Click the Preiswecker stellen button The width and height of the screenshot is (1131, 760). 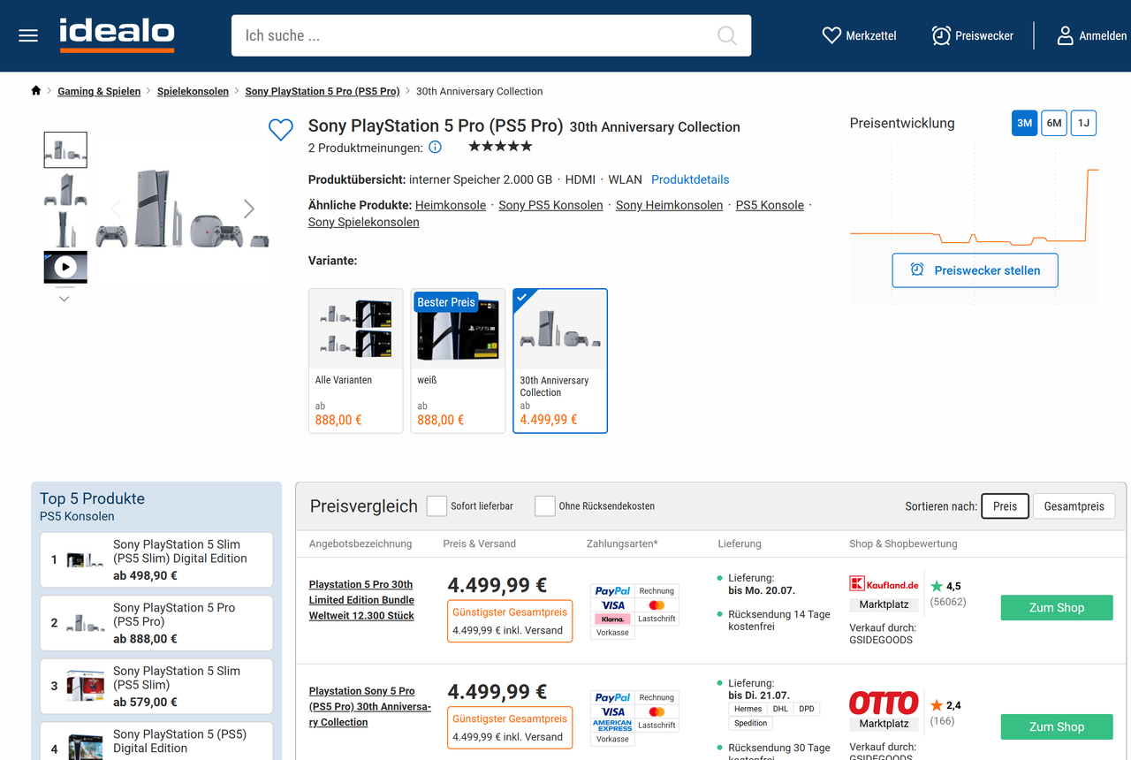pyautogui.click(x=975, y=270)
